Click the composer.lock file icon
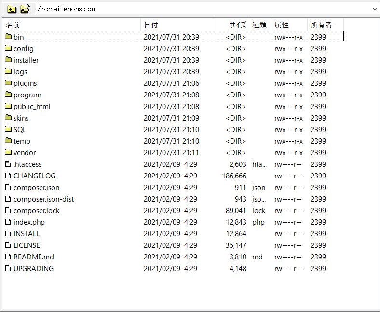This screenshot has height=312, width=380. click(x=8, y=210)
